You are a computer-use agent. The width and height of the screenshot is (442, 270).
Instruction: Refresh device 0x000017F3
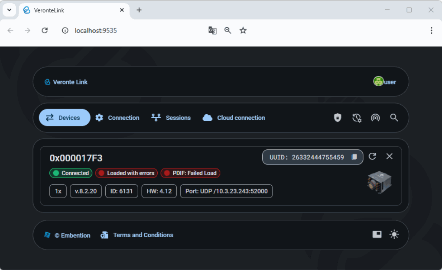[372, 156]
